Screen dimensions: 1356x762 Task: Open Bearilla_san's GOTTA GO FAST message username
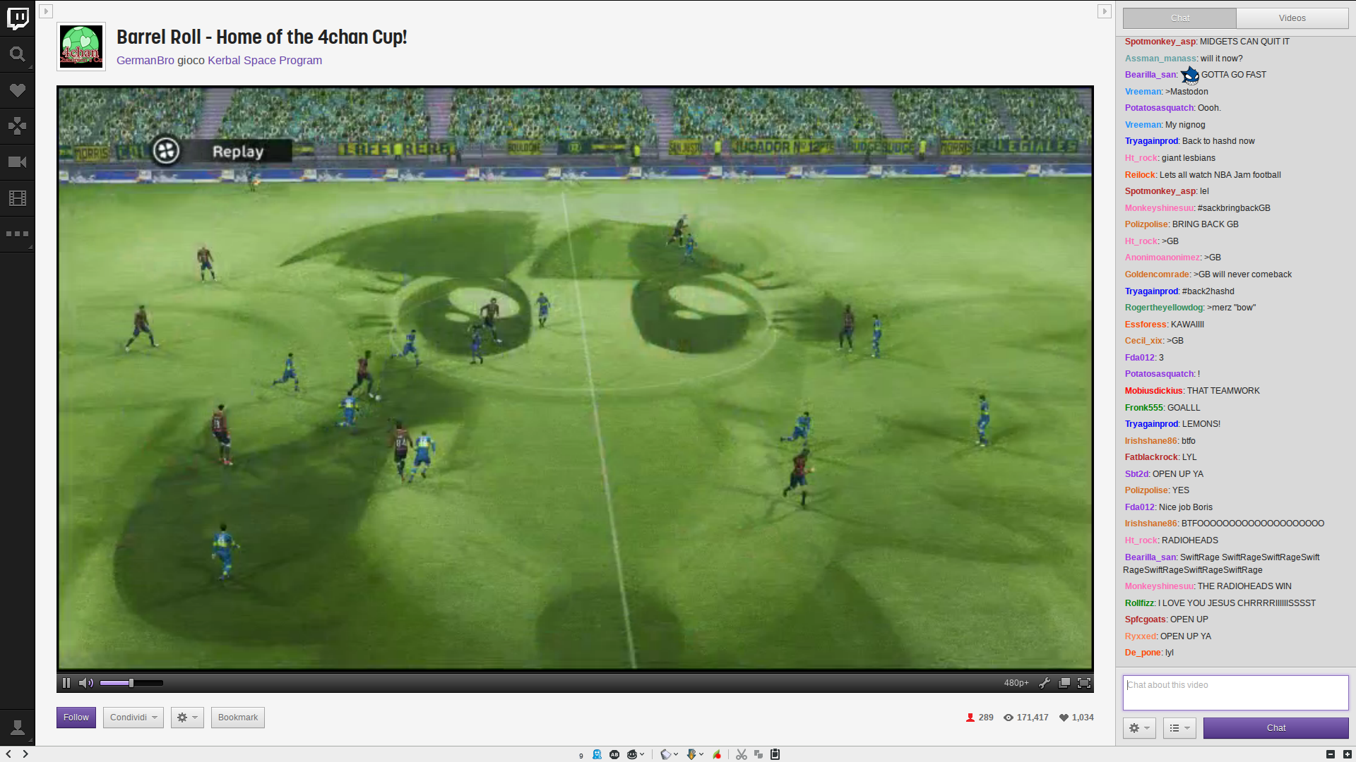click(1150, 75)
